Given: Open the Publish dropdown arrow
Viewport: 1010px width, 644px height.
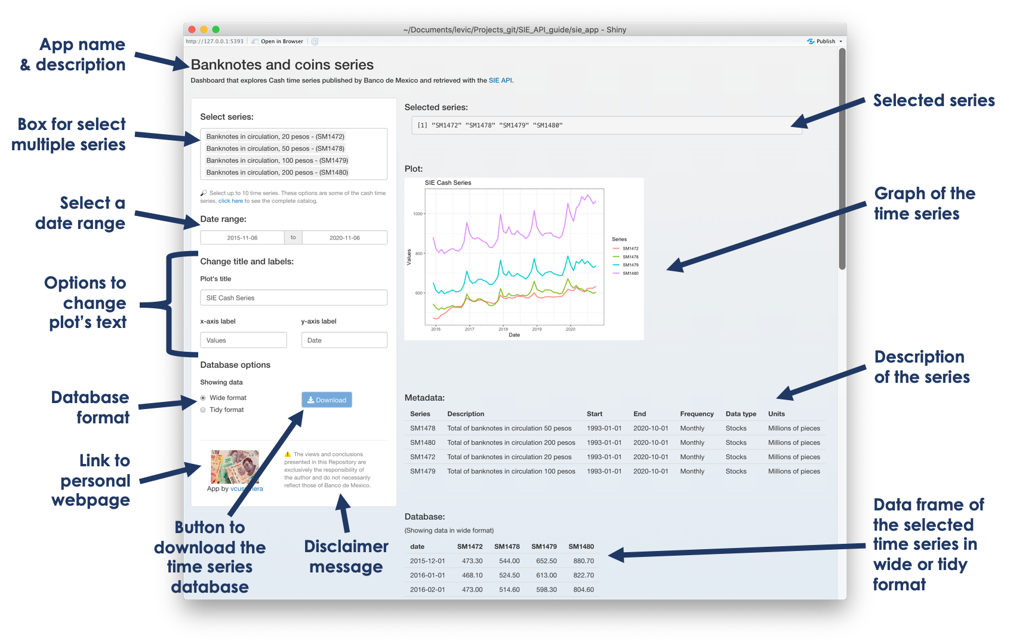Looking at the screenshot, I should coord(840,41).
